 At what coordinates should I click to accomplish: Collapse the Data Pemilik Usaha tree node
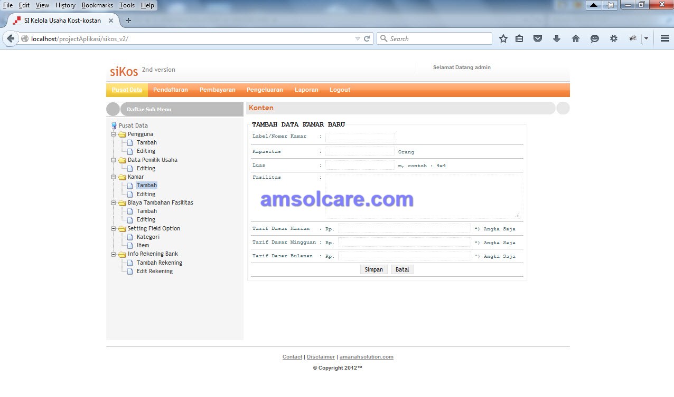click(x=114, y=160)
